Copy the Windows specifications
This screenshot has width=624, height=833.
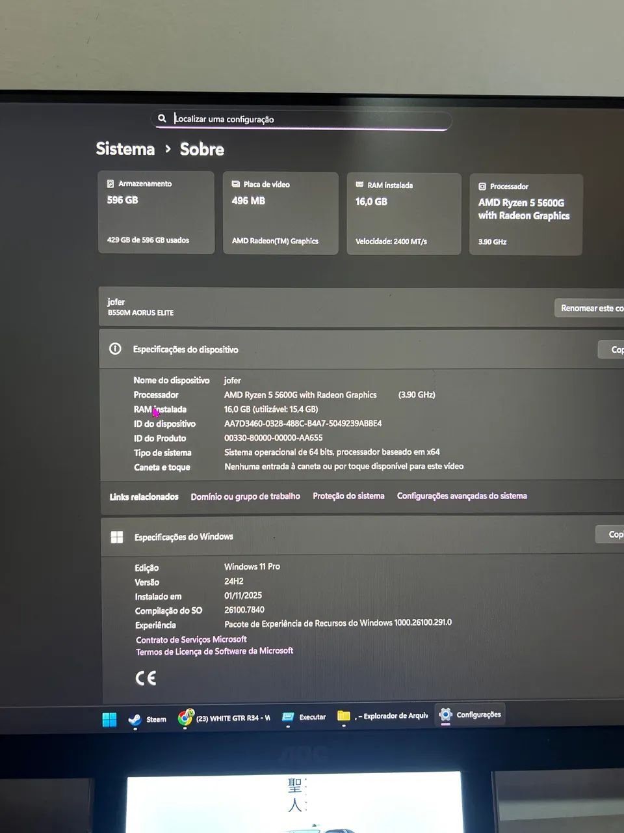click(611, 534)
